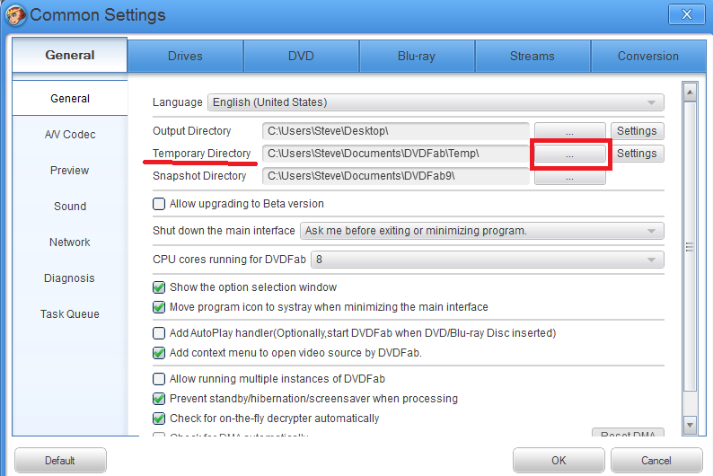Open Settings for Temporary Directory
713x476 pixels.
637,154
